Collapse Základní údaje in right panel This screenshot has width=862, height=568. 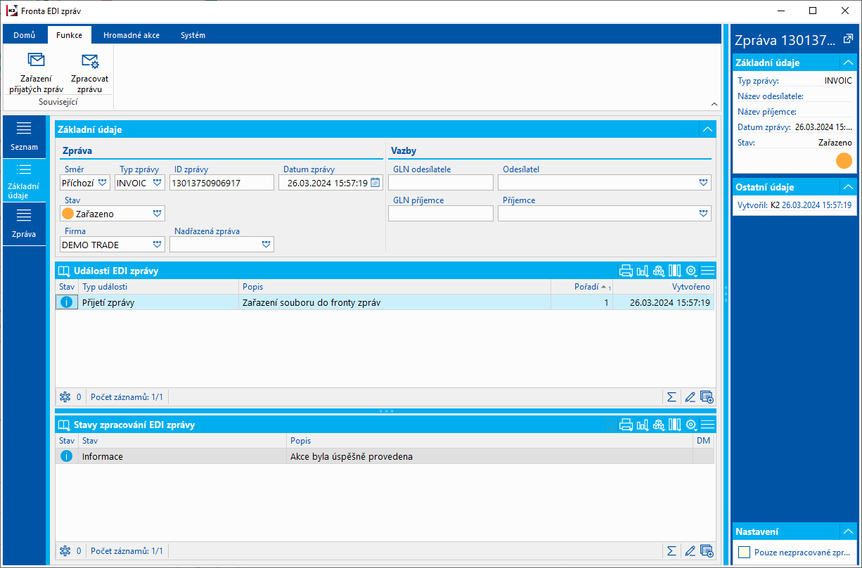849,63
